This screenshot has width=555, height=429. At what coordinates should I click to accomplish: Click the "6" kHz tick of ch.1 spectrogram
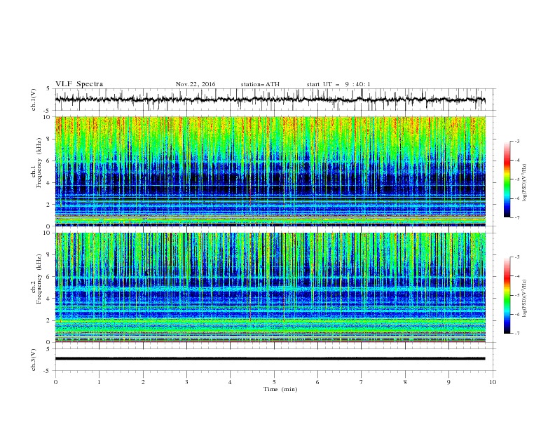[50, 161]
